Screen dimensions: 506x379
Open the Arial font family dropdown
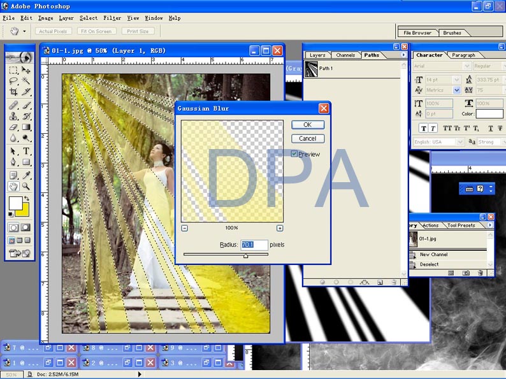pos(466,66)
